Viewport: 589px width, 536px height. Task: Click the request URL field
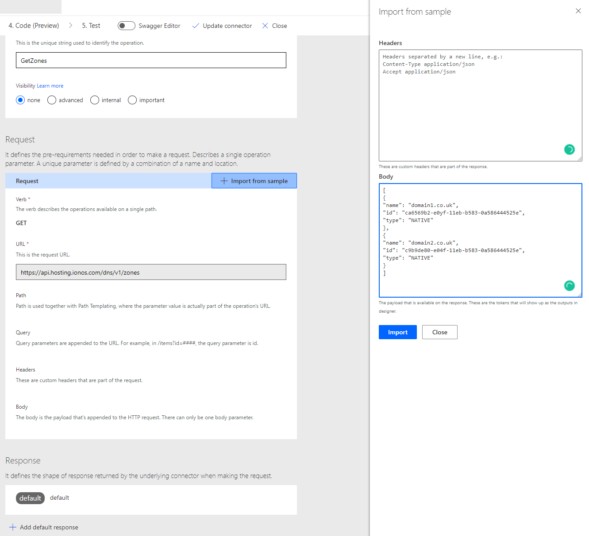coord(150,272)
